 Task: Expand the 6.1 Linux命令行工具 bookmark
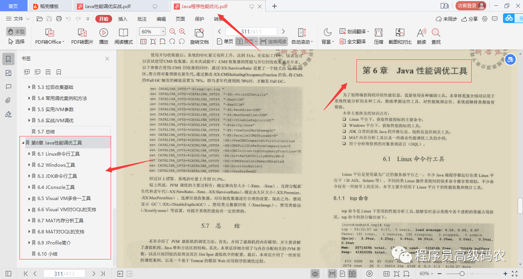pos(29,154)
